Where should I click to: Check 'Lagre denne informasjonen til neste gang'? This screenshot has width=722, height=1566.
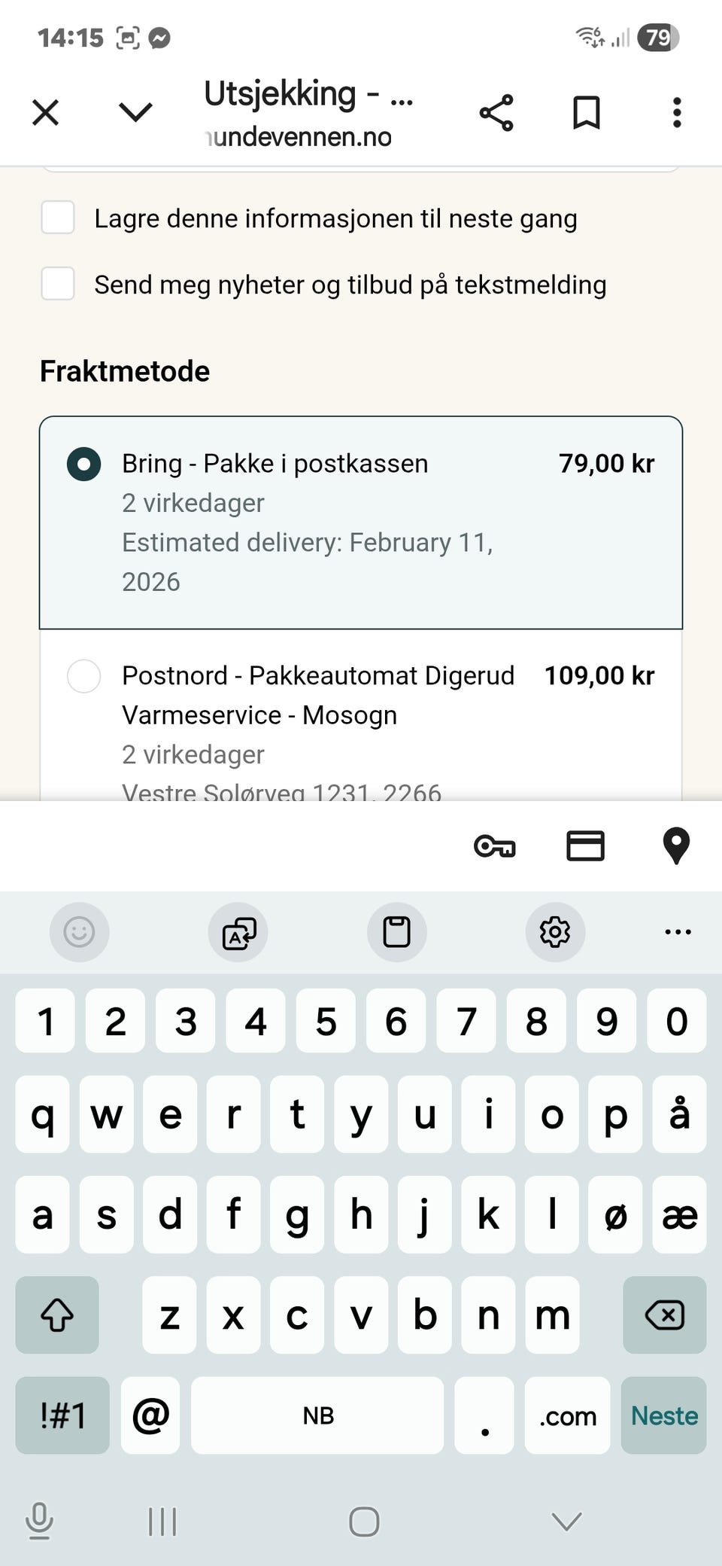coord(58,218)
